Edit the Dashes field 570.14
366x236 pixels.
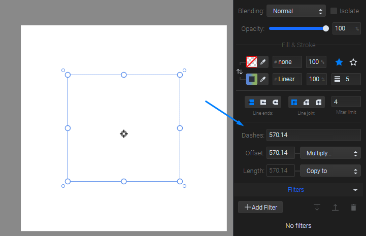pos(314,135)
